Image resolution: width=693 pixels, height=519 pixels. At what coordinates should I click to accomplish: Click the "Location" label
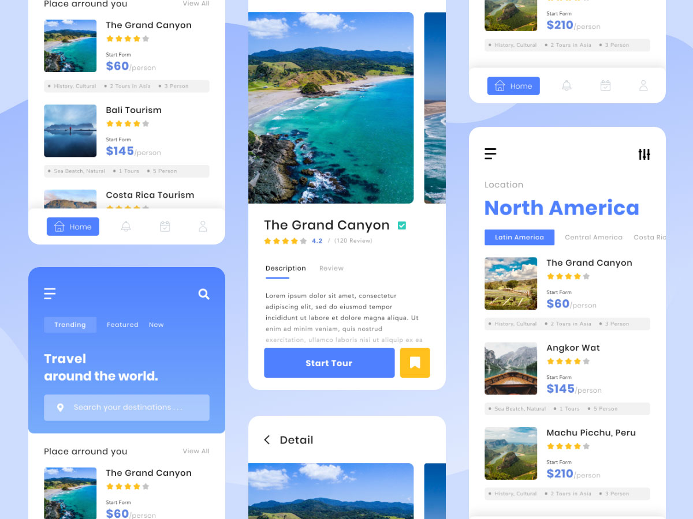(x=504, y=185)
